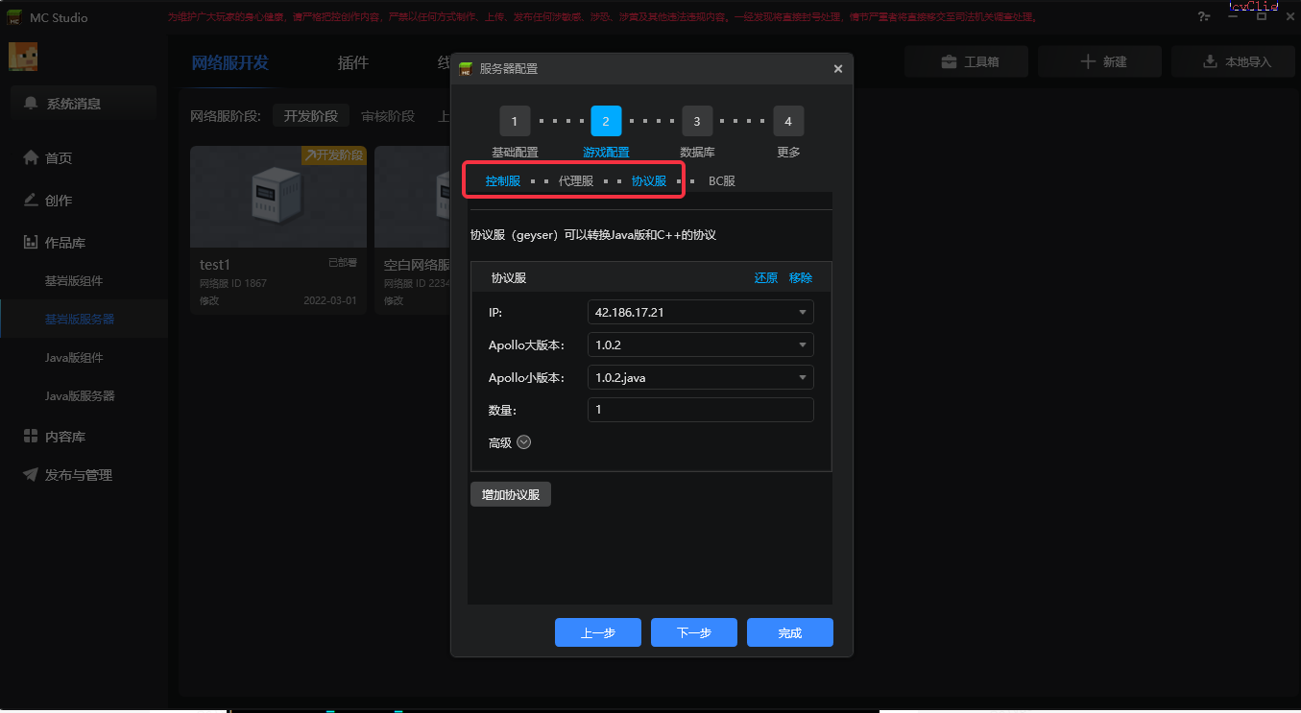The height and width of the screenshot is (713, 1301).
Task: Click 网络服 ID 1867 text
Action: point(233,284)
